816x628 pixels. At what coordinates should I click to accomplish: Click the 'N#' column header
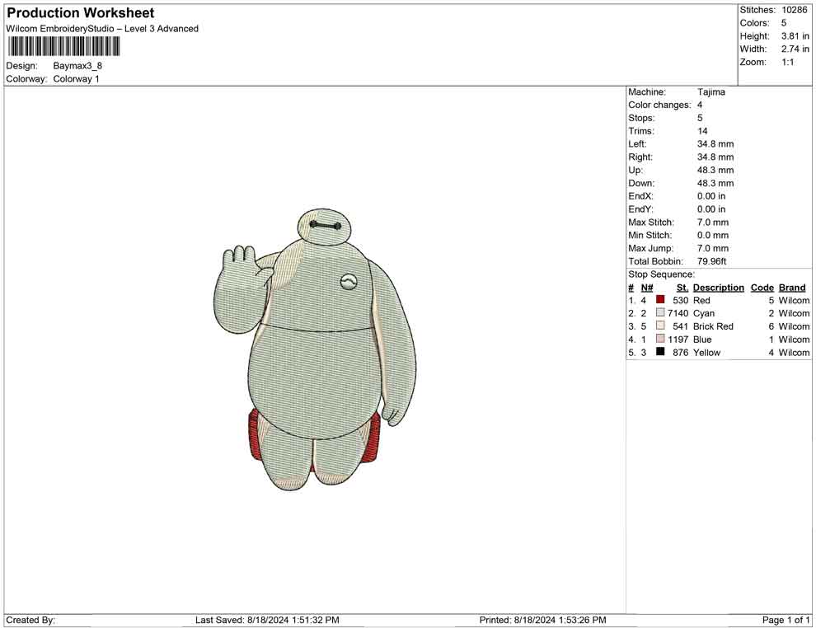[x=647, y=287]
